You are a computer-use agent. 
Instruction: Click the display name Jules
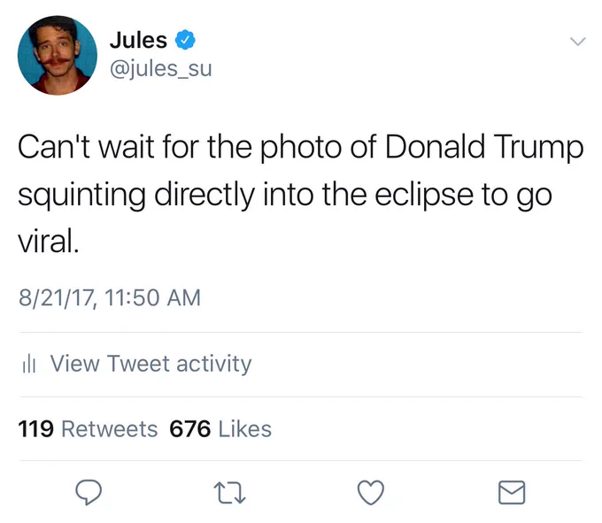pyautogui.click(x=138, y=40)
